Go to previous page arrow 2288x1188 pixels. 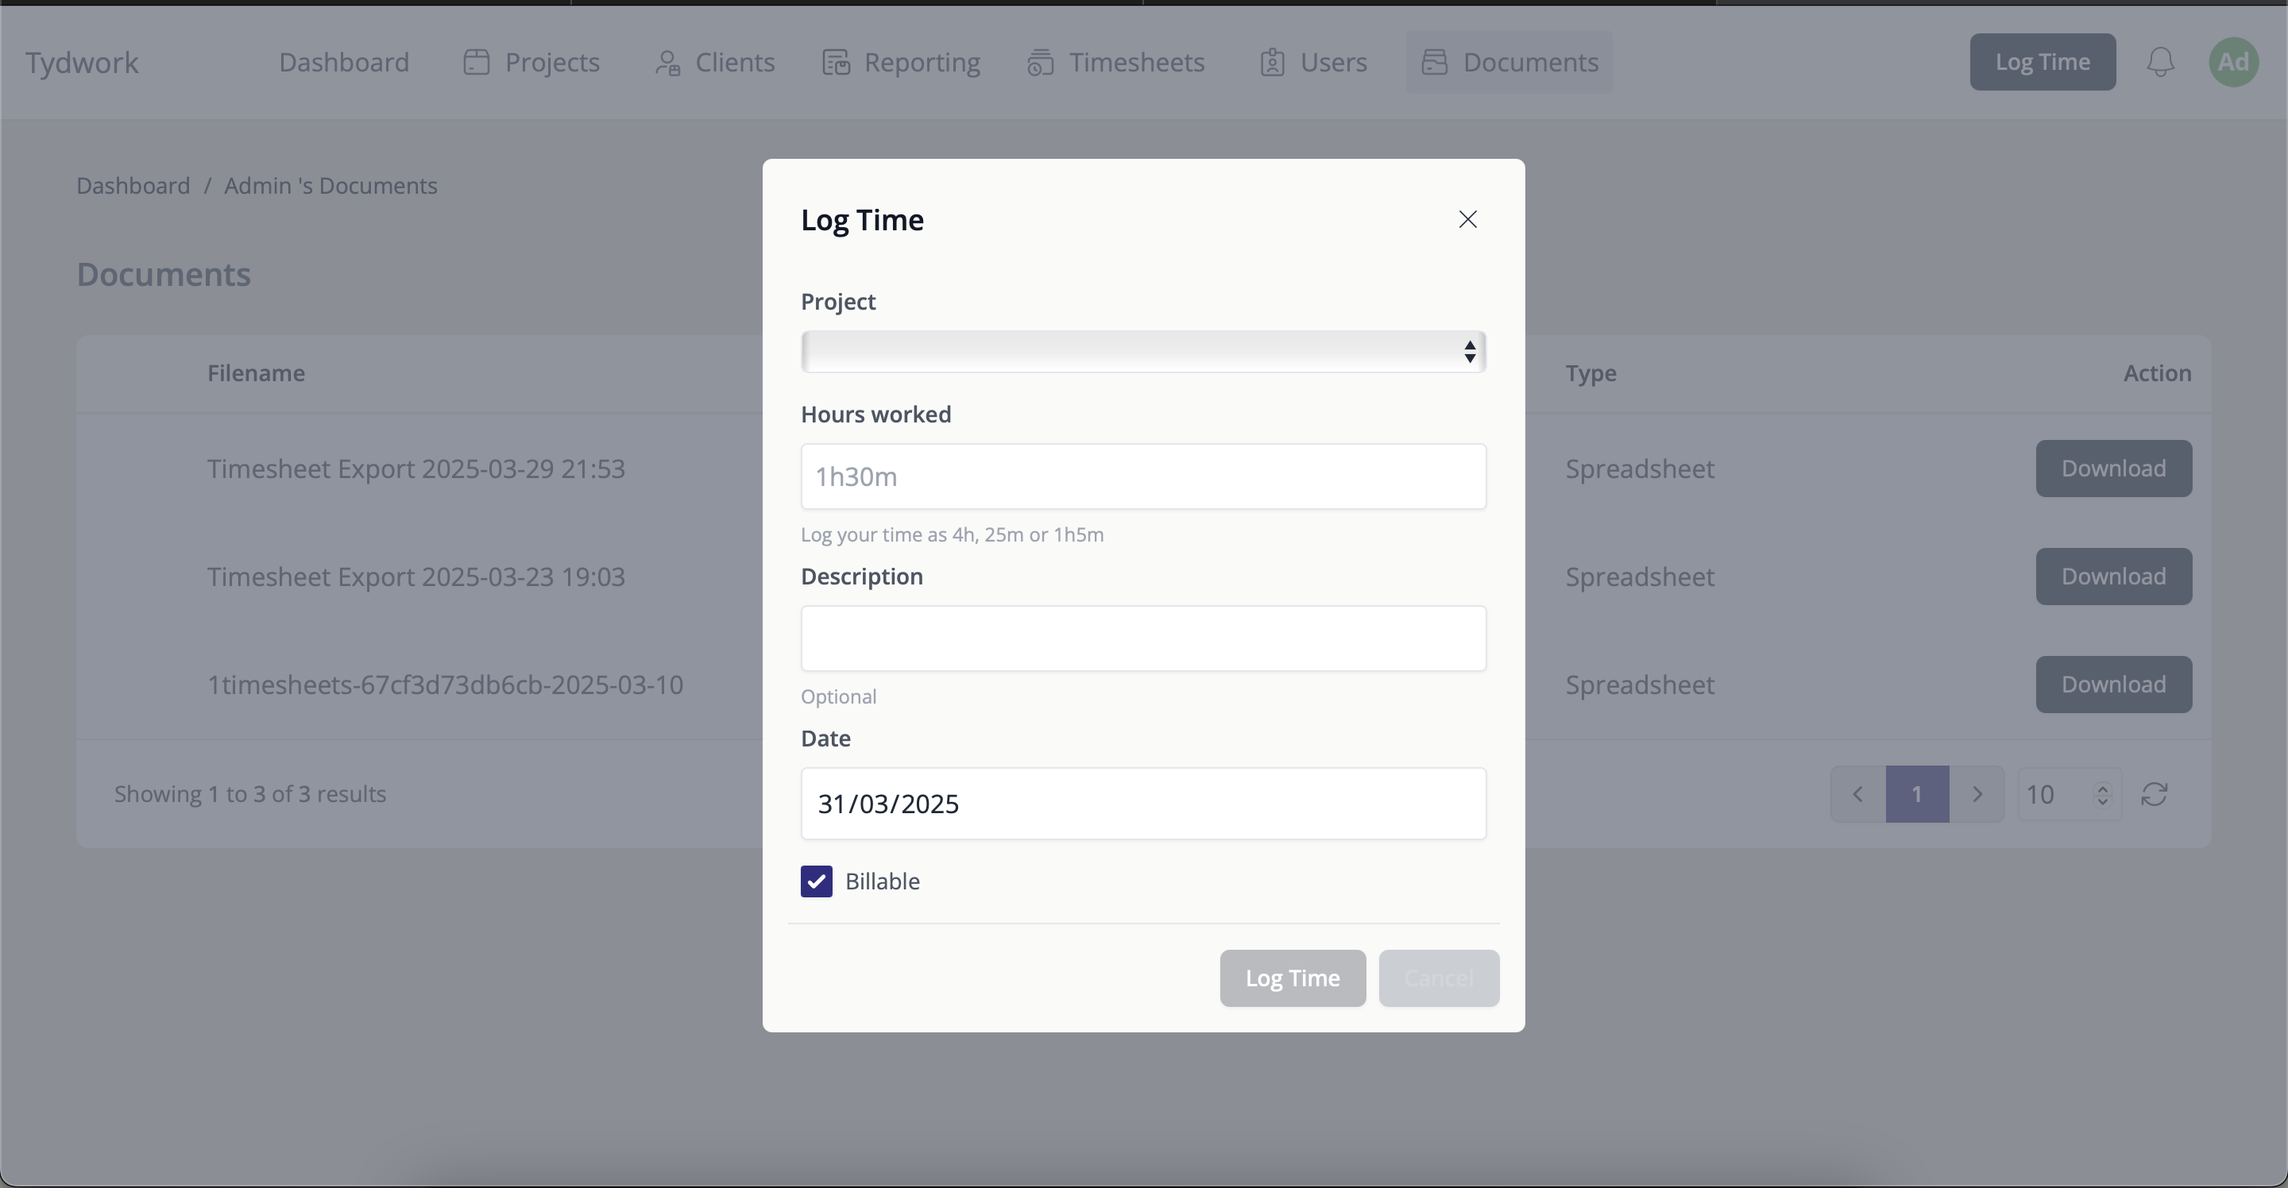(x=1857, y=794)
